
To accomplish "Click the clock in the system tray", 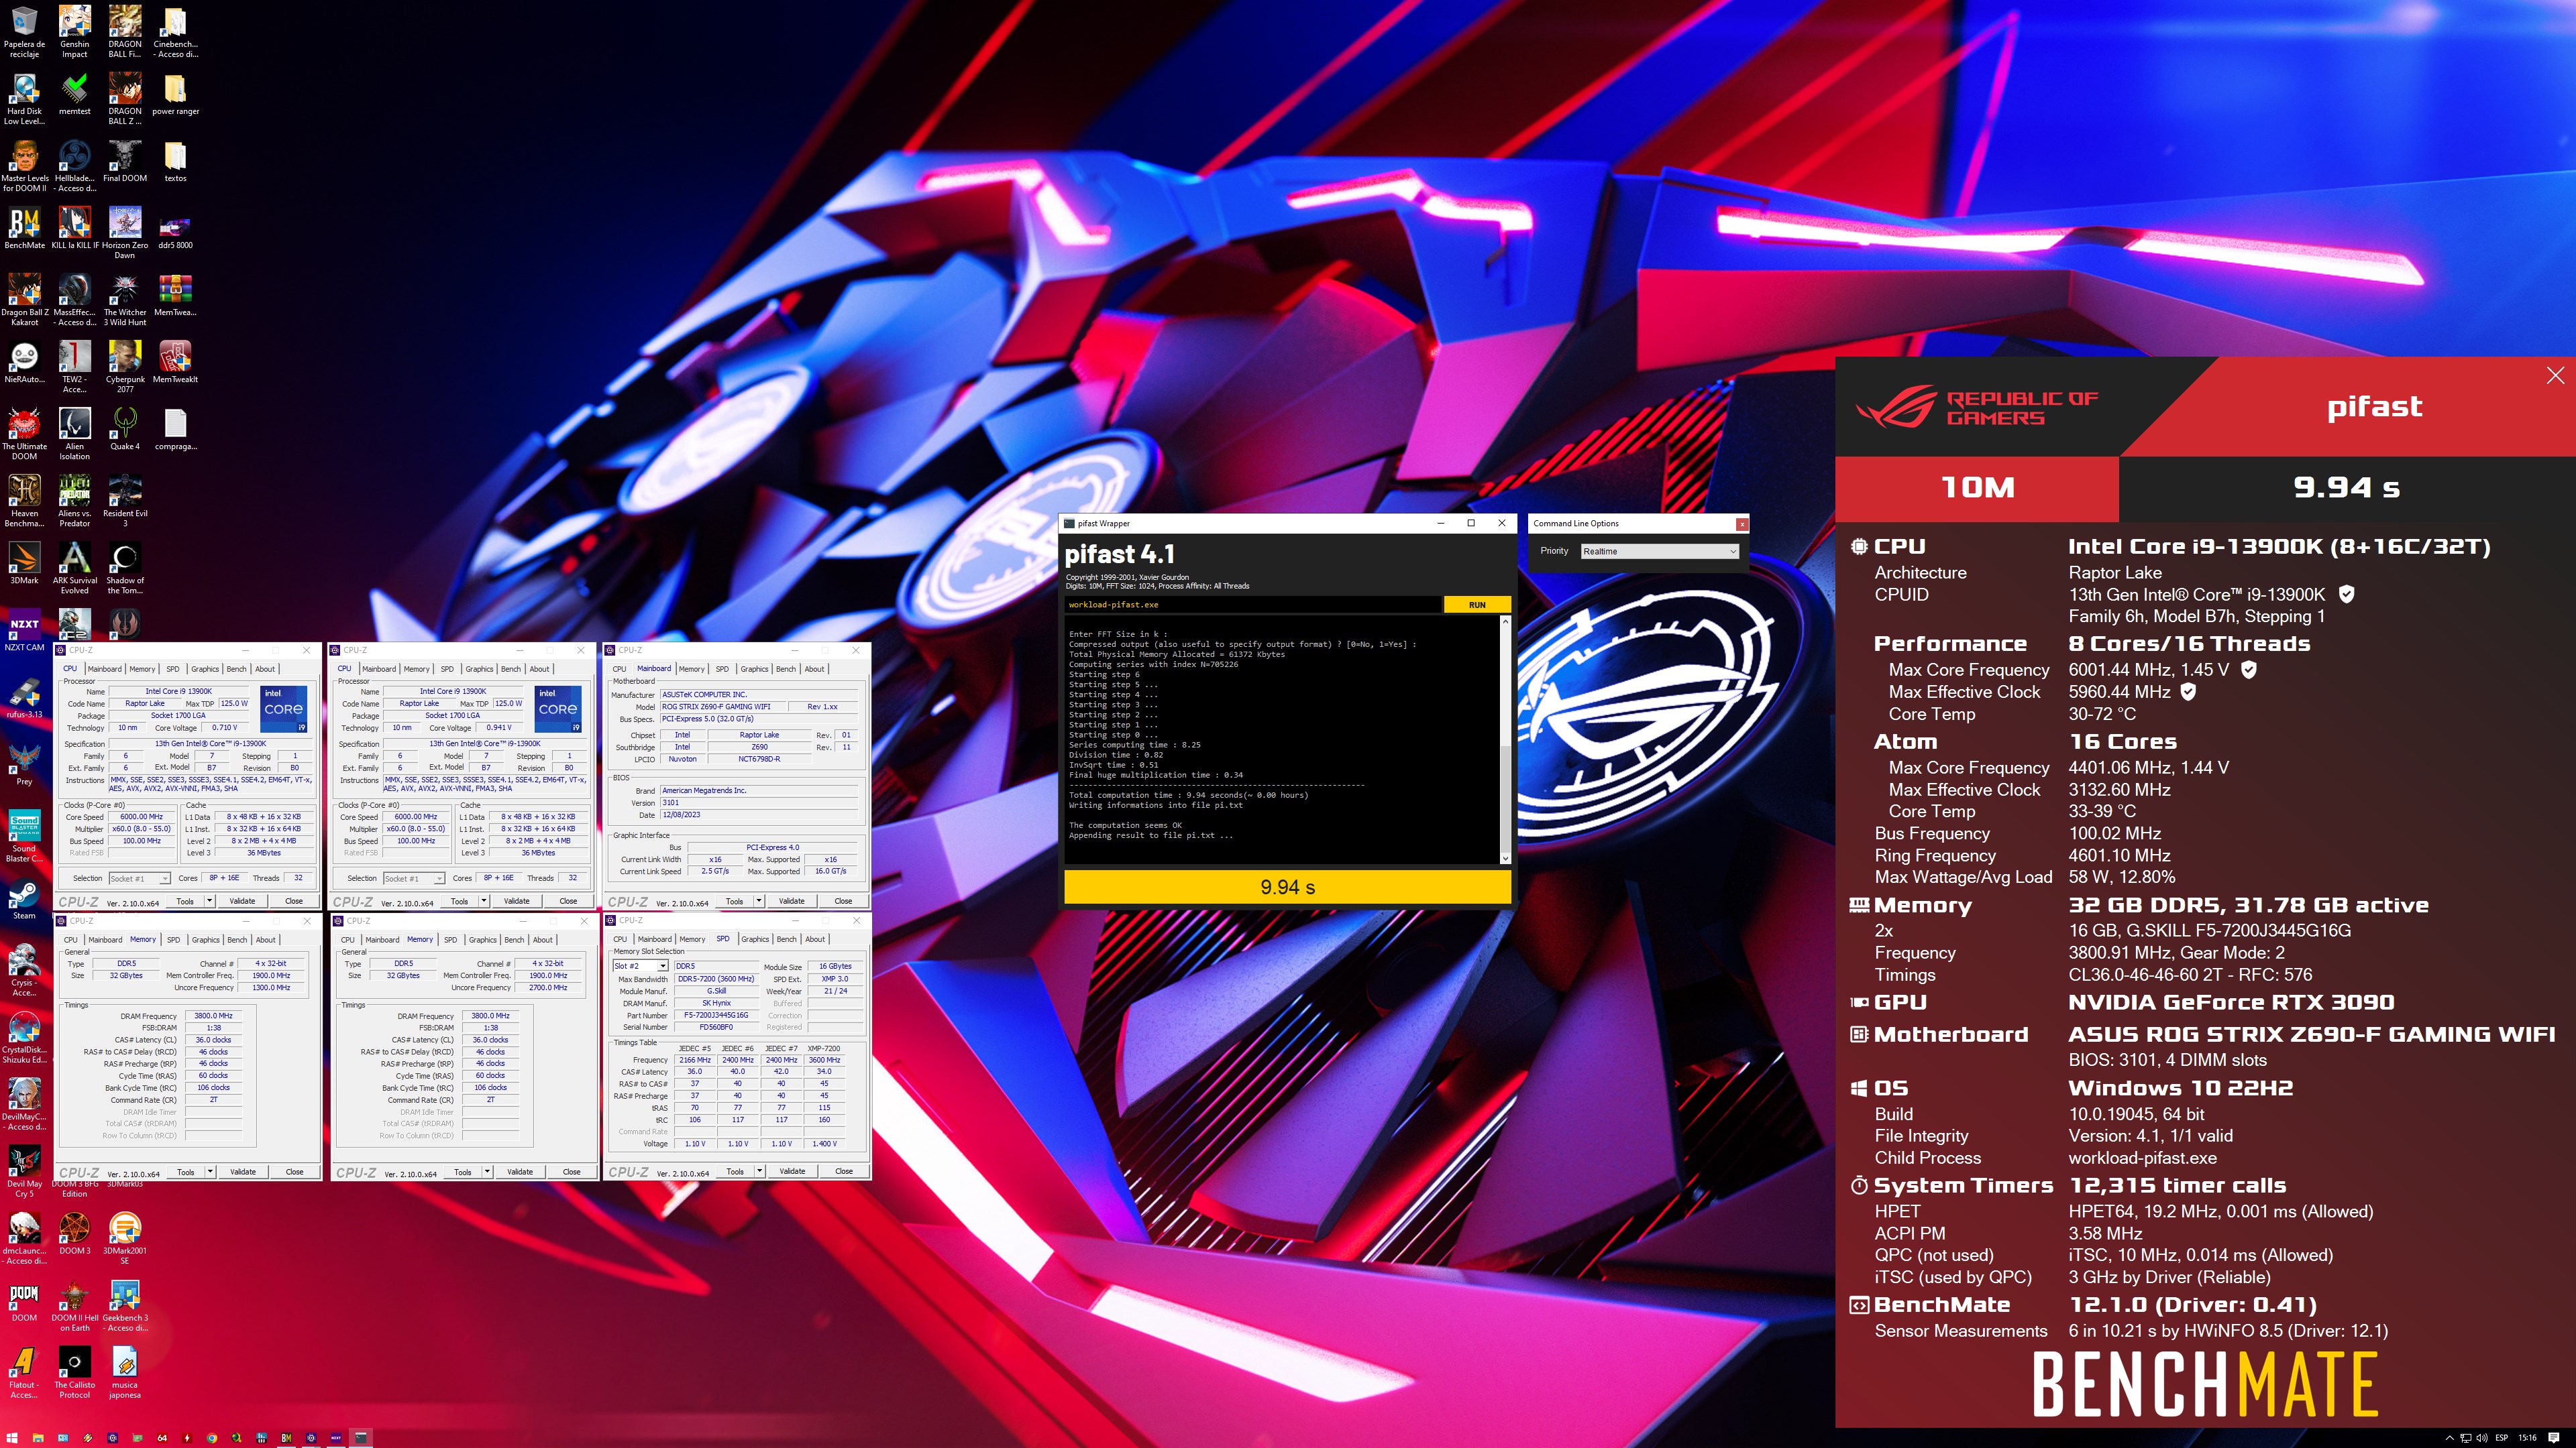I will pos(2527,1438).
